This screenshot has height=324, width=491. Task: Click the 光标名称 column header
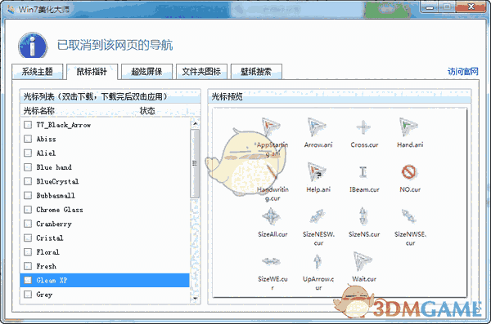39,111
